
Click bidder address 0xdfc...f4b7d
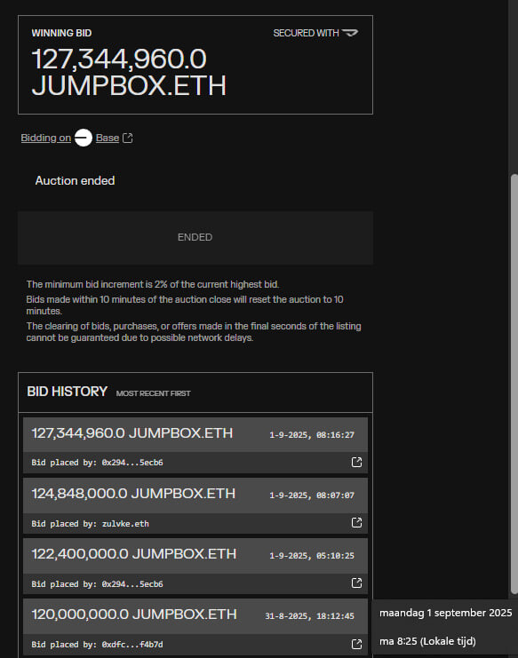[132, 645]
